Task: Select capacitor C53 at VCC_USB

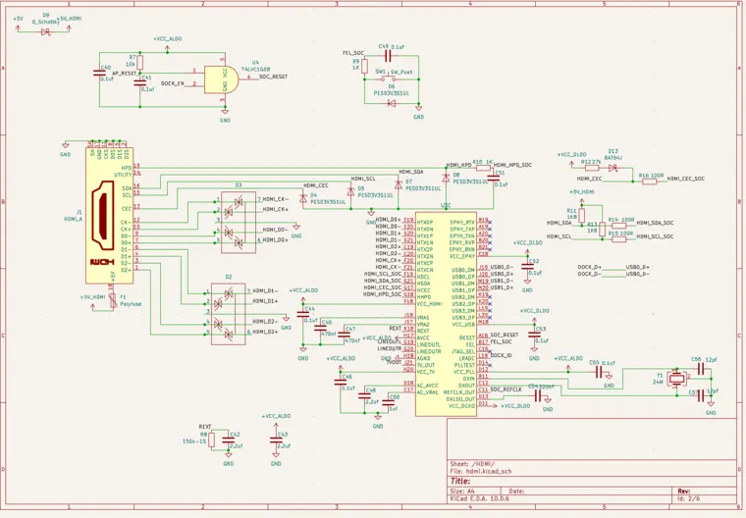Action: [x=534, y=334]
